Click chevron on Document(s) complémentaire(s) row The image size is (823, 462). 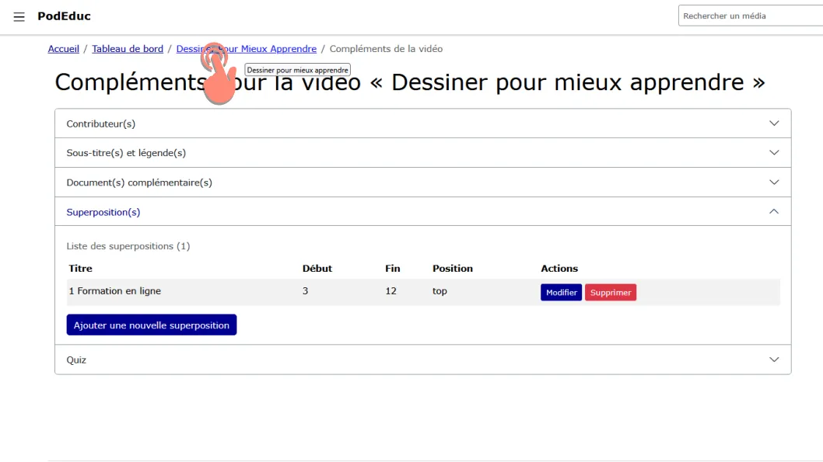click(x=774, y=182)
